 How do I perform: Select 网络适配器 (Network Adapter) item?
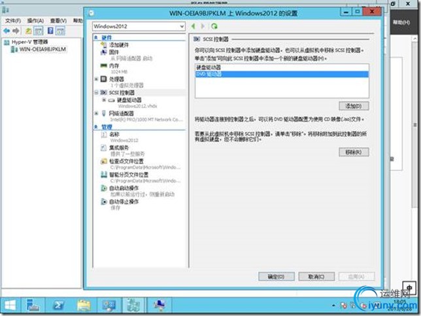point(121,113)
